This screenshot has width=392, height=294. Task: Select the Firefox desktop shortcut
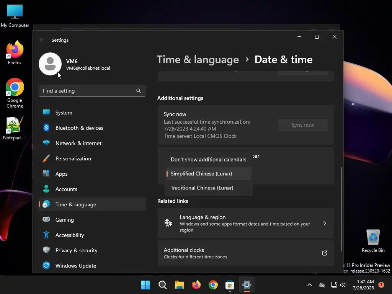[15, 53]
